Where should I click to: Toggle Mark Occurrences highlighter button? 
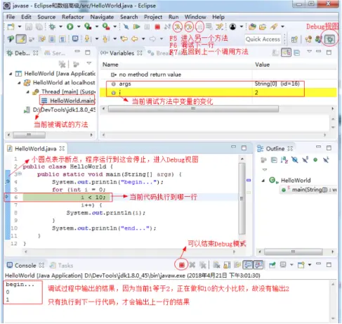[x=21, y=39]
